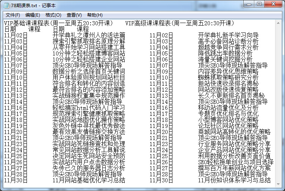Click text 蜘蛛抓取策略研究分析
Screen dimensions: 285x191
(228, 77)
